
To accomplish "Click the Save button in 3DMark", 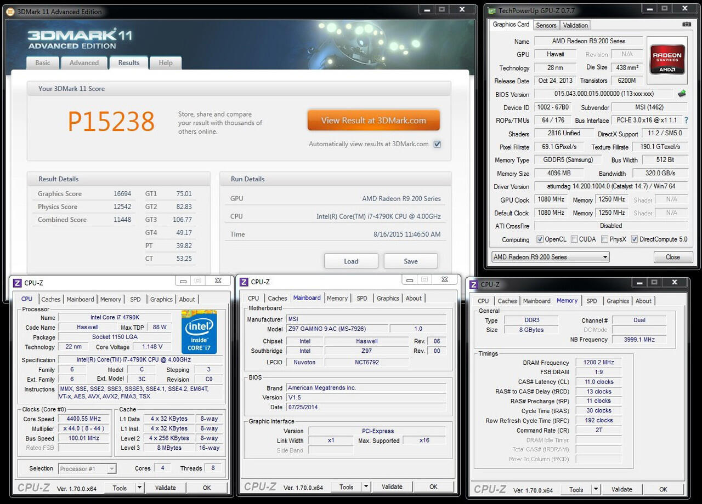I will tap(411, 261).
